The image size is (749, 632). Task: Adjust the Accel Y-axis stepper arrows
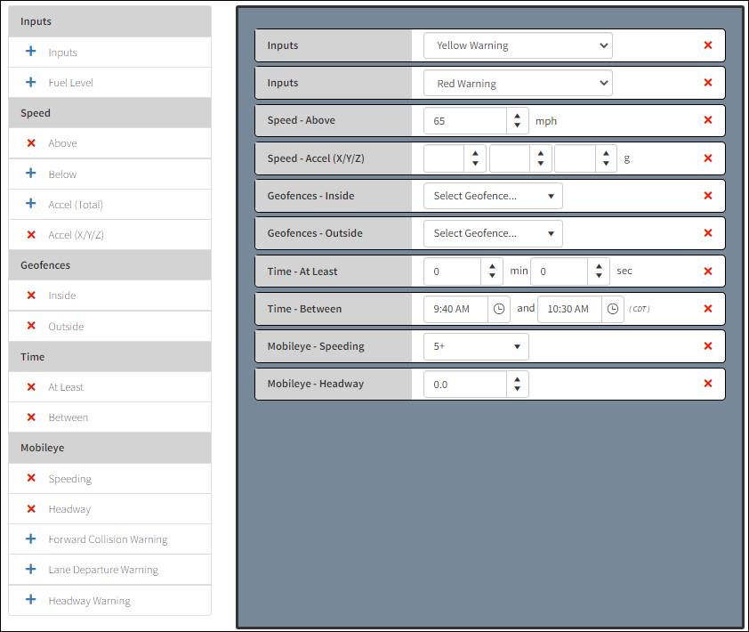(541, 158)
